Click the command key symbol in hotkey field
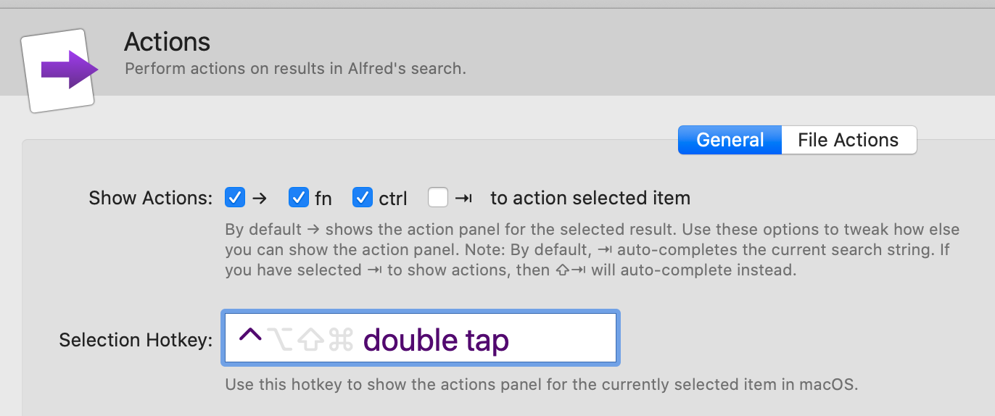Viewport: 995px width, 416px height. pos(341,339)
